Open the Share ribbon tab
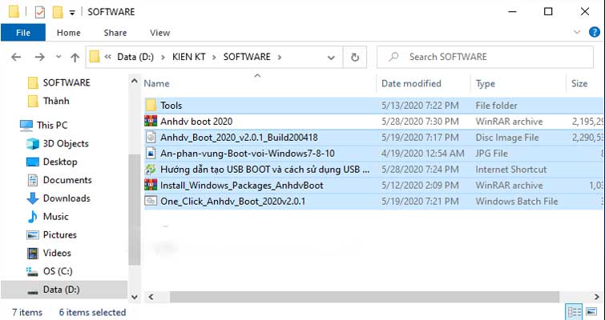 [115, 33]
